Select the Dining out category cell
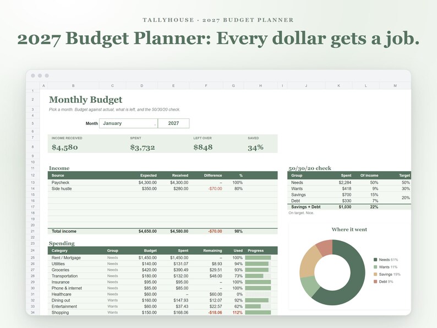This screenshot has height=328, width=437. click(61, 300)
